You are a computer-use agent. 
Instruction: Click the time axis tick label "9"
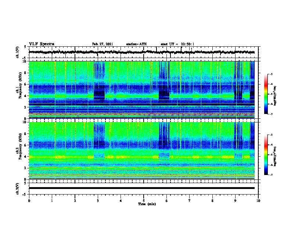235,201
